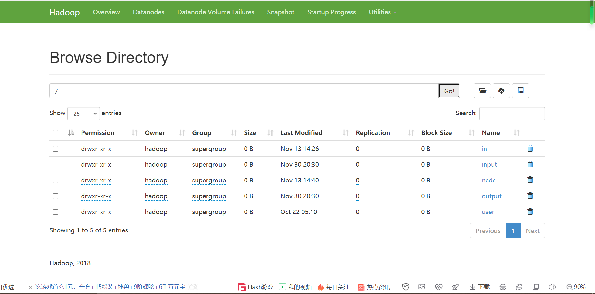Viewport: 595px width, 294px height.
Task: Delete the 'in' directory with trash icon
Action: (x=530, y=148)
